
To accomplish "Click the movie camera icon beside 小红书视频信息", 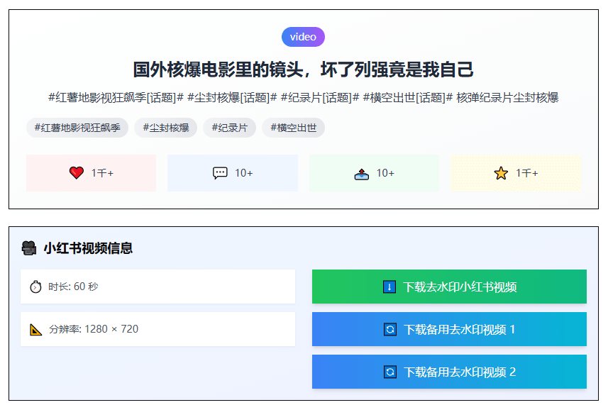I will pos(29,248).
